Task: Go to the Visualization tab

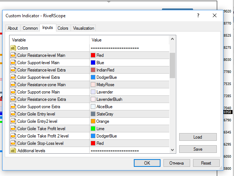Action: coord(83,28)
